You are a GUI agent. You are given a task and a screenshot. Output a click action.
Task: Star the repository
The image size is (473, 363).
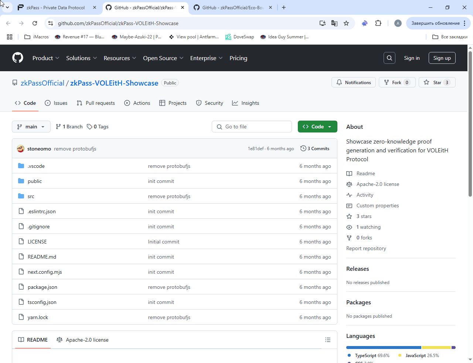tap(437, 82)
